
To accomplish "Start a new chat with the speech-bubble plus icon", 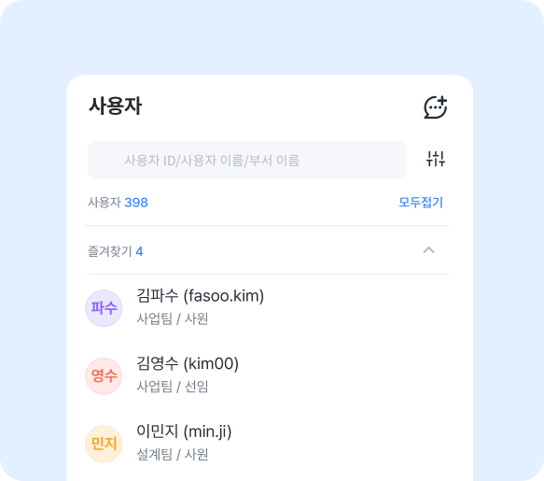I will 436,107.
